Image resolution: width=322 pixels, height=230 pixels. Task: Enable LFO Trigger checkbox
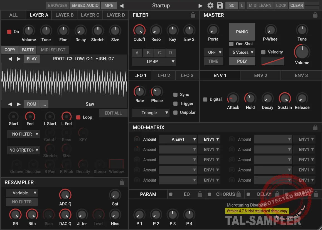click(175, 104)
